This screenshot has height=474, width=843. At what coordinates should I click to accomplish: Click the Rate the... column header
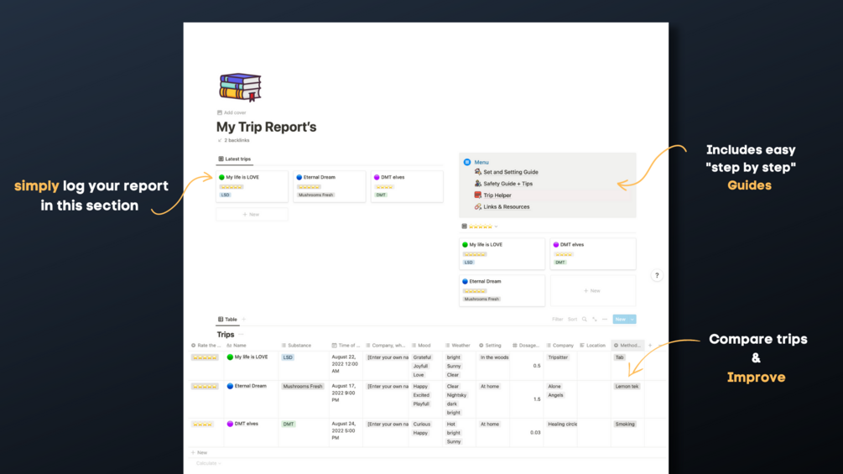pos(206,346)
